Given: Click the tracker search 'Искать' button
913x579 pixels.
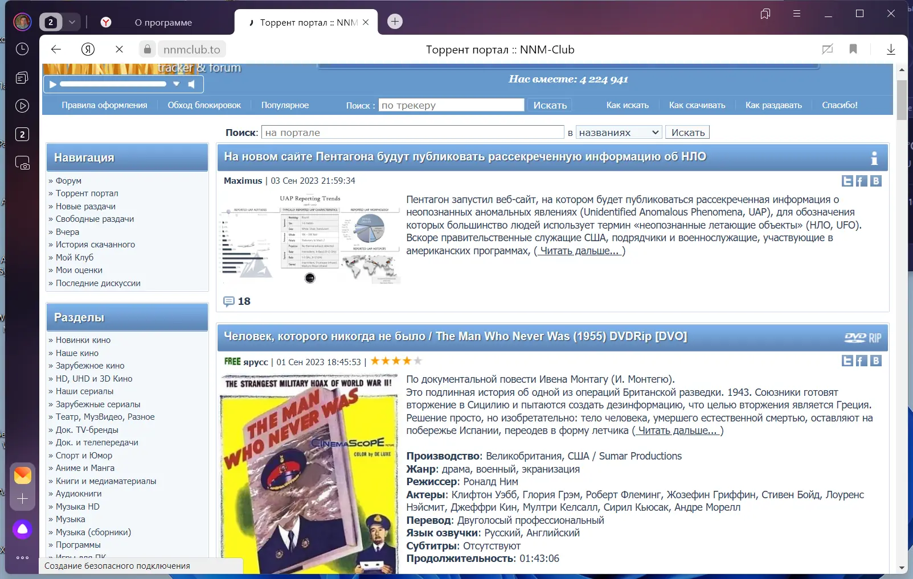Looking at the screenshot, I should [x=550, y=105].
